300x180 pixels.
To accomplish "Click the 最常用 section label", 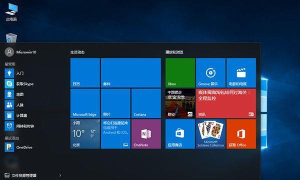I will tap(10, 64).
